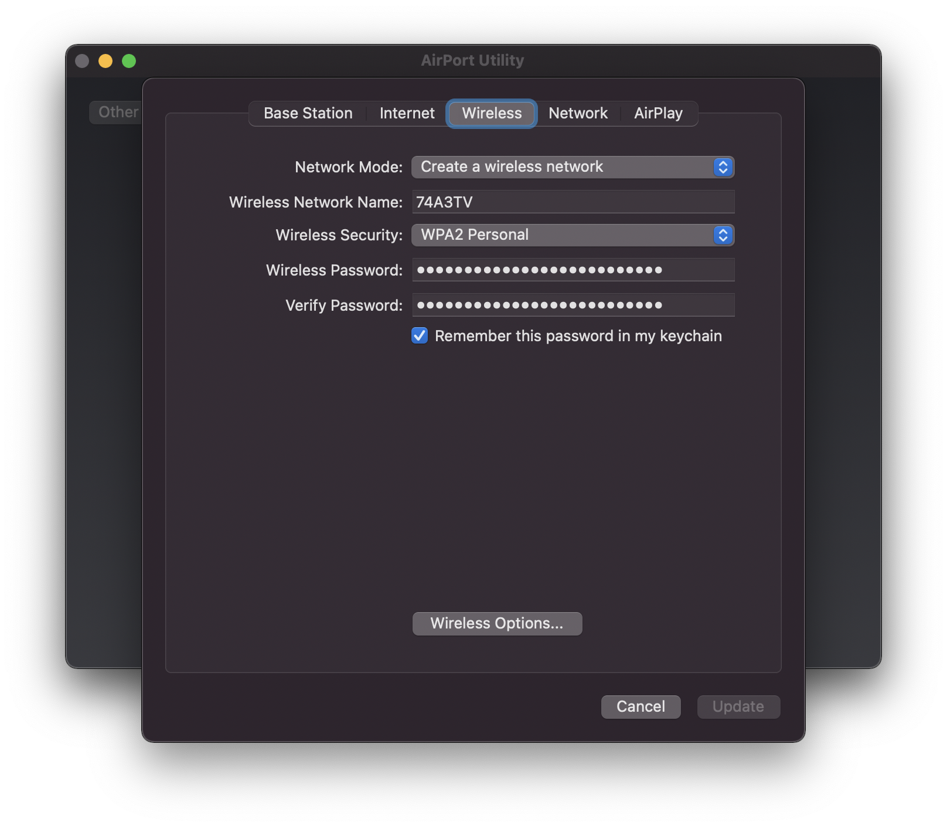Image resolution: width=947 pixels, height=829 pixels.
Task: Open the Internet tab
Action: click(x=407, y=113)
